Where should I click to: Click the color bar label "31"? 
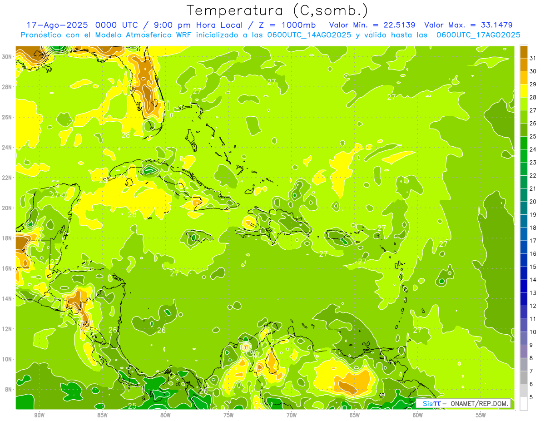point(533,58)
